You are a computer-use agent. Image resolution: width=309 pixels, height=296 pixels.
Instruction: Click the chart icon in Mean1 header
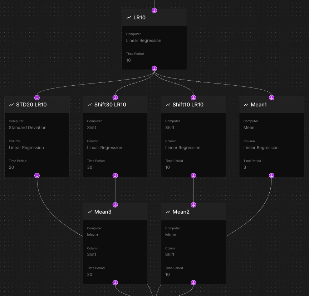pyautogui.click(x=246, y=105)
